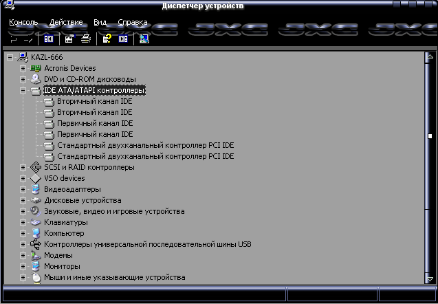Open the Справка menu
The width and height of the screenshot is (438, 304).
(x=133, y=22)
